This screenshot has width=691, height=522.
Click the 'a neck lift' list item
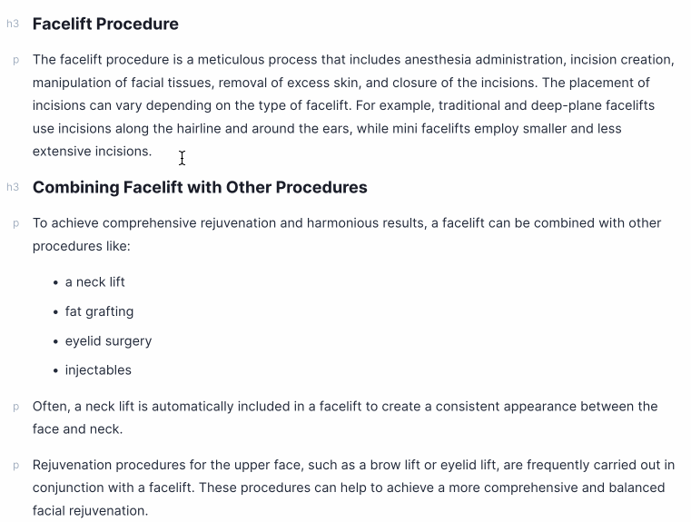95,282
